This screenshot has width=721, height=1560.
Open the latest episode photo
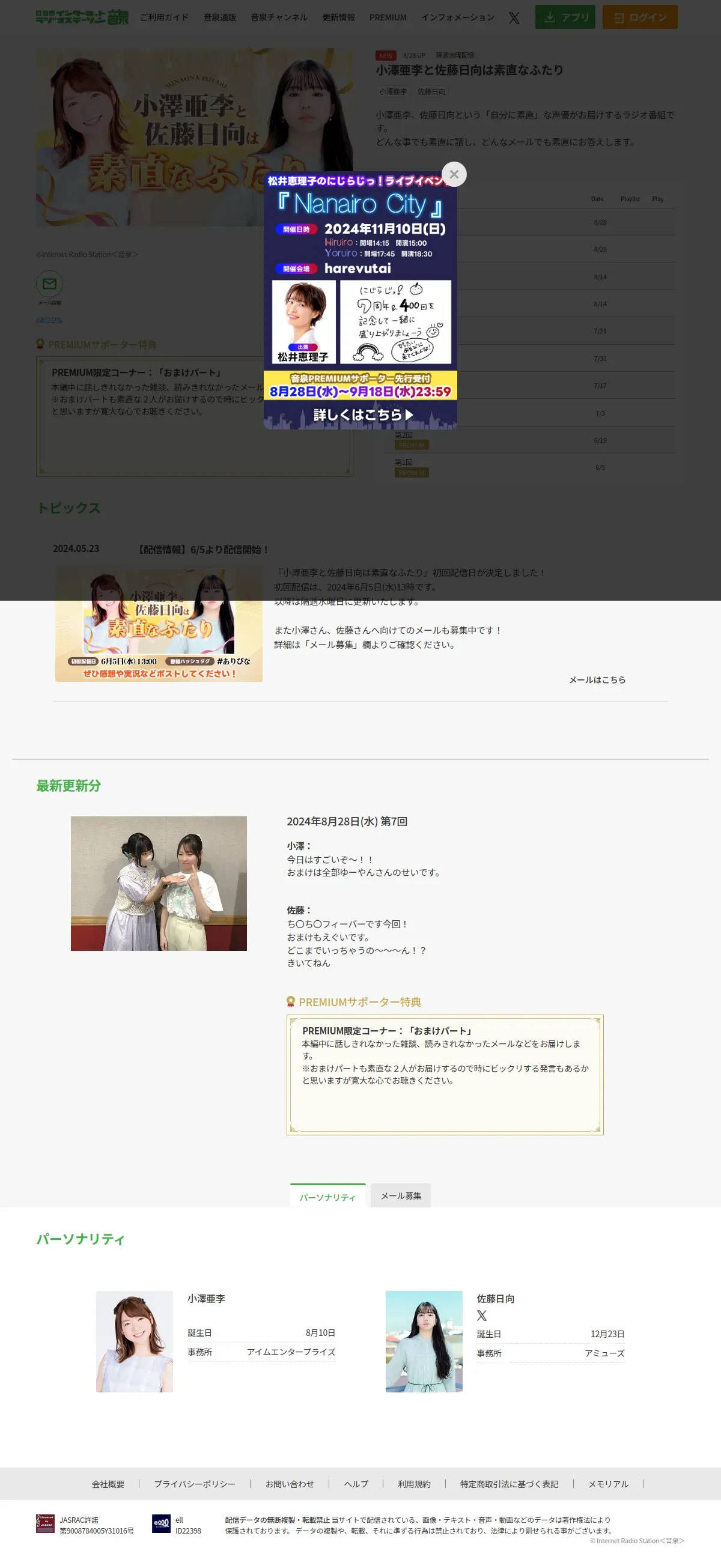coord(159,884)
